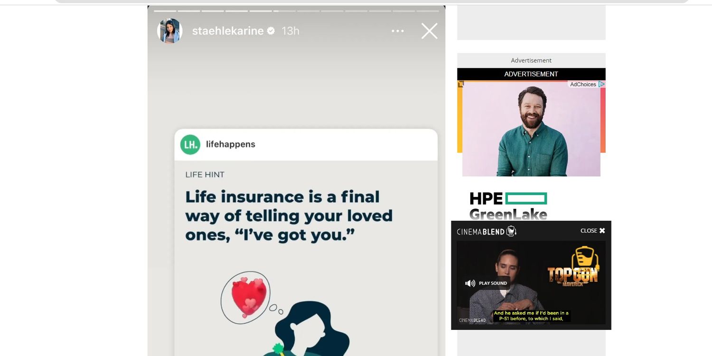The height and width of the screenshot is (356, 712).
Task: Open the HPE GreenLake advertisement logo
Action: [x=508, y=206]
